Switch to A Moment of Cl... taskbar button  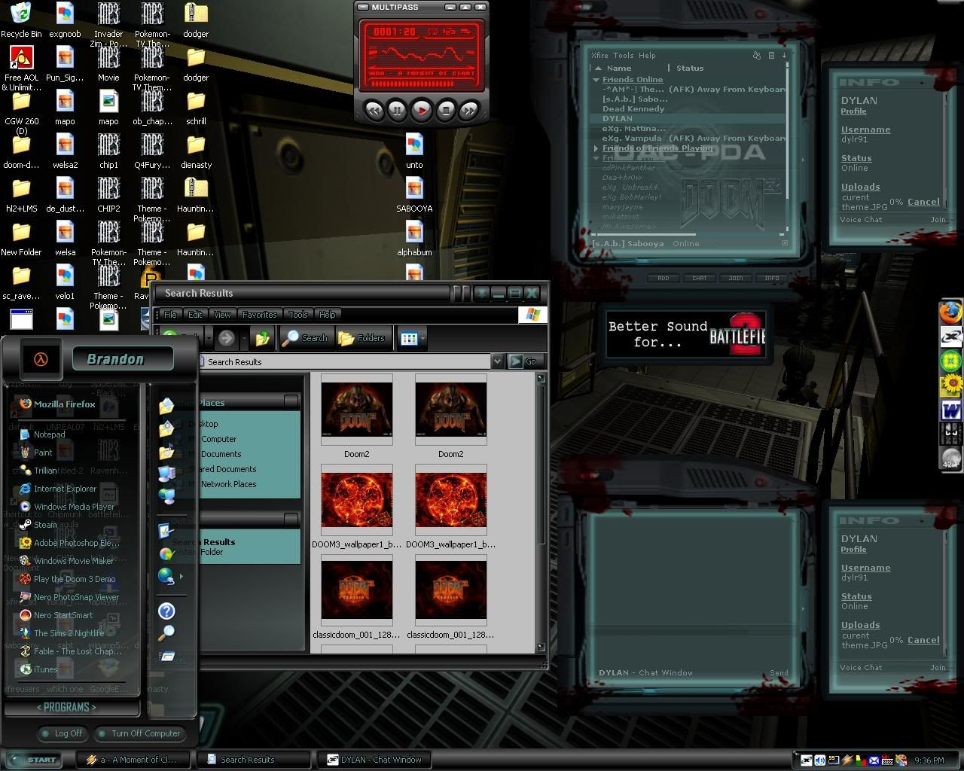point(133,760)
